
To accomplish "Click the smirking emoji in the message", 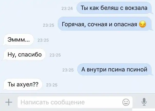I will click(142, 24).
